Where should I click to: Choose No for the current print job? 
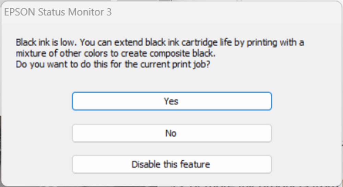171,133
